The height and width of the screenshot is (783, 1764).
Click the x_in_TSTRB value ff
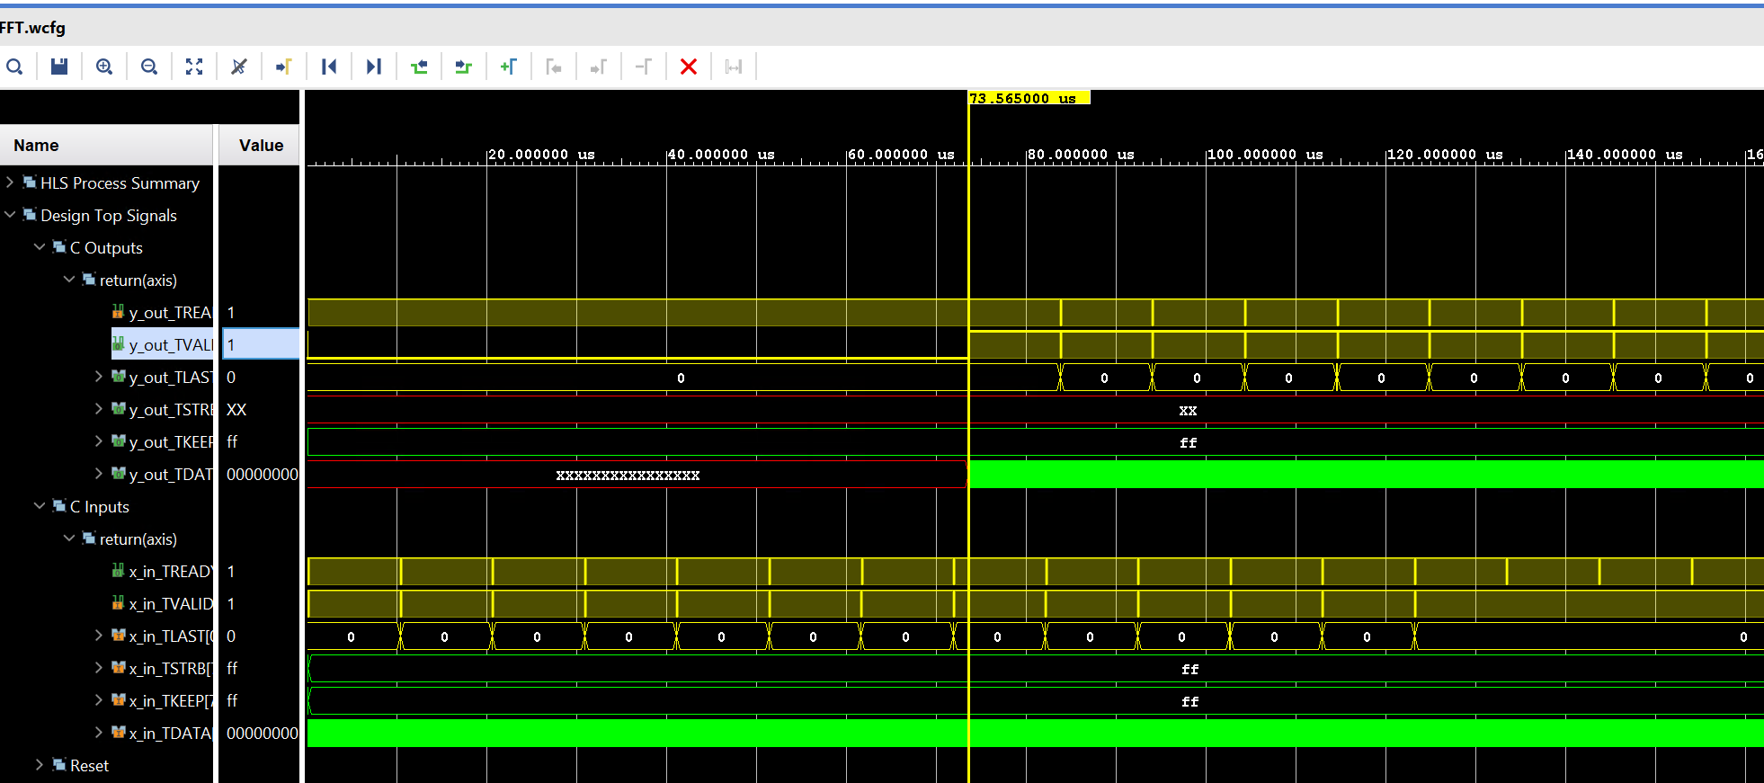(x=232, y=668)
